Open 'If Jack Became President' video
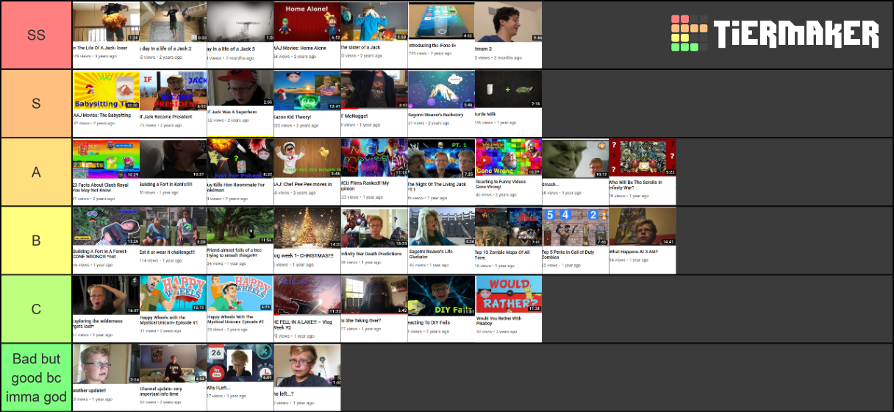 (174, 103)
